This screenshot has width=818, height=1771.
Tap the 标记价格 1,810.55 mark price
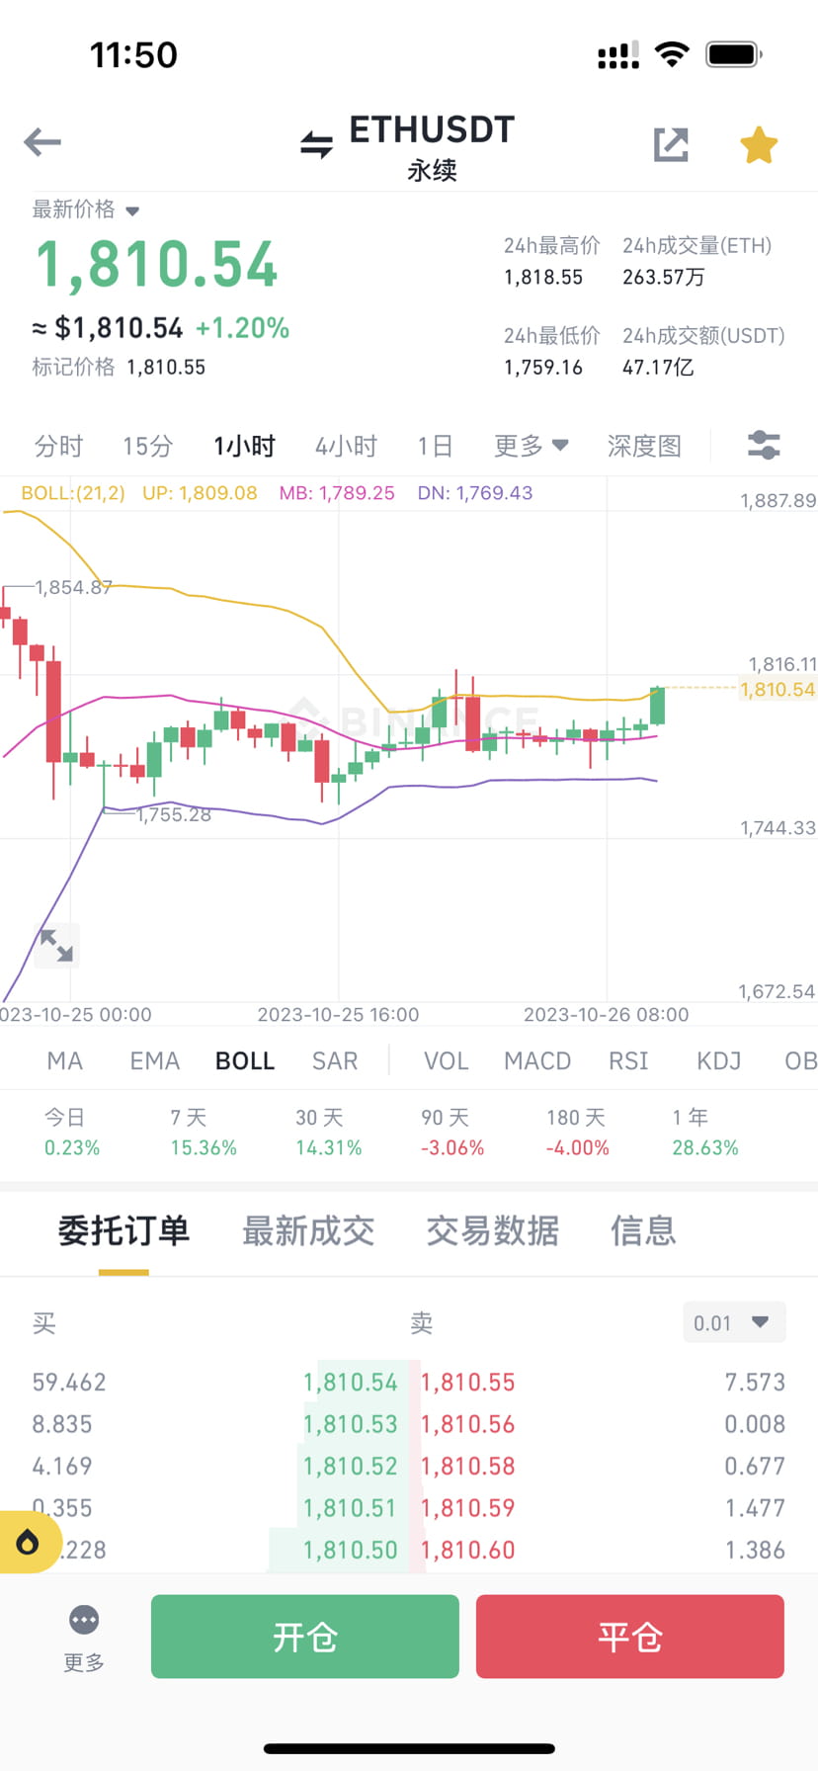coord(119,367)
